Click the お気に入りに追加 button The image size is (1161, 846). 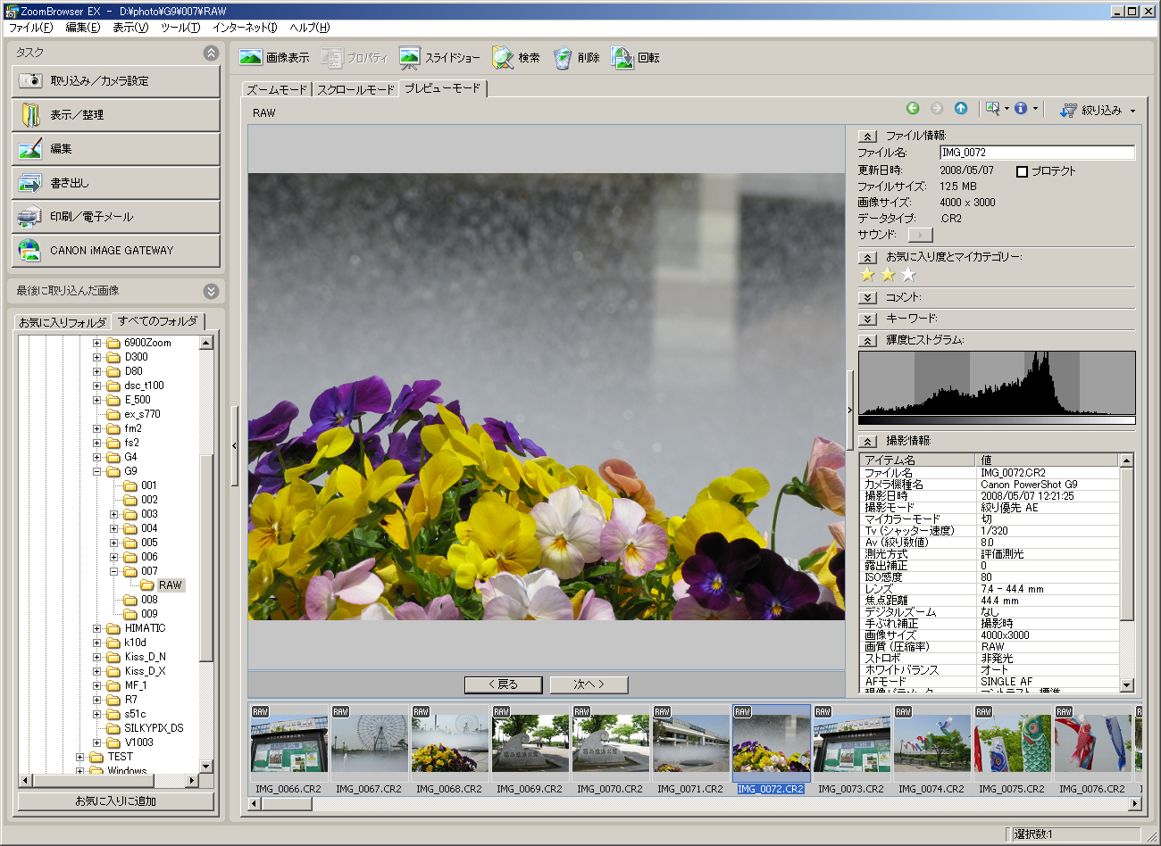[x=115, y=800]
